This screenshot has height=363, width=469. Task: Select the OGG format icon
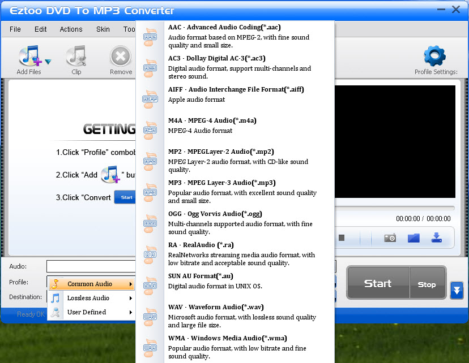150,223
